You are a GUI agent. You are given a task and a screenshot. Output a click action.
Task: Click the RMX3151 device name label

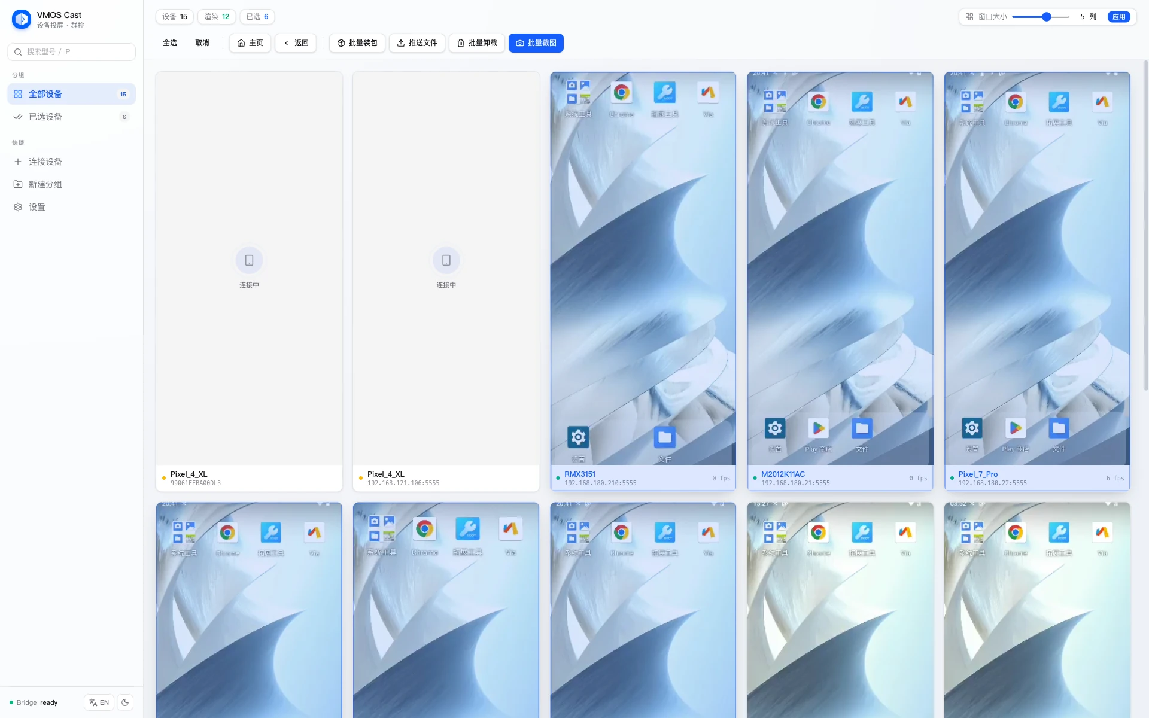(x=580, y=474)
